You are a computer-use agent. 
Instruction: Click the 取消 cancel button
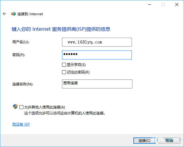click(169, 141)
